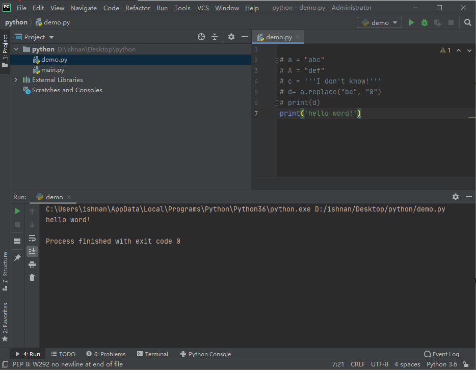Click the stop icon in top toolbar

coord(451,22)
